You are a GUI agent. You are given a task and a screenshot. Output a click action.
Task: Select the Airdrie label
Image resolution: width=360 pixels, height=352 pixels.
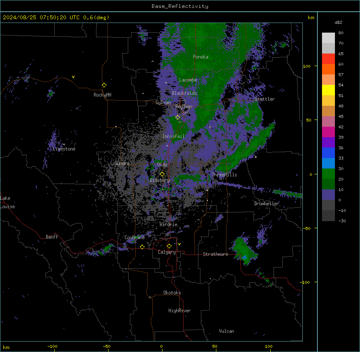click(169, 224)
